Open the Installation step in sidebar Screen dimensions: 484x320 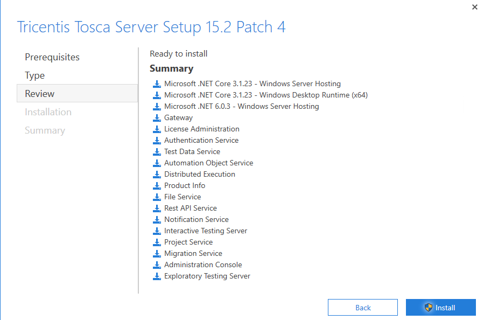click(48, 112)
